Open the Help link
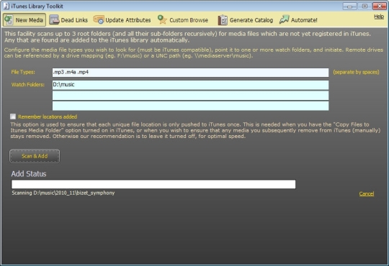 [x=379, y=17]
